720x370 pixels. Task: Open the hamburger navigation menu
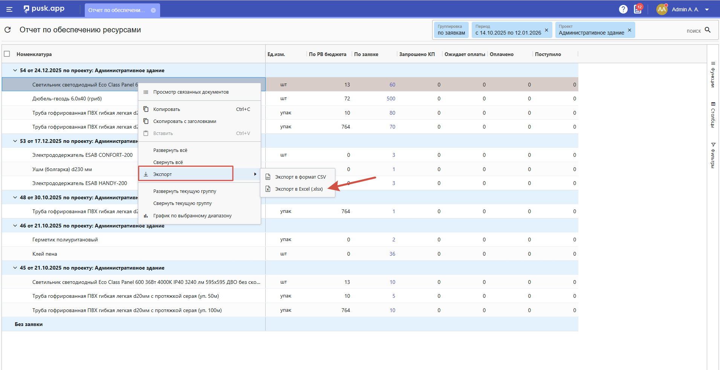pos(9,9)
